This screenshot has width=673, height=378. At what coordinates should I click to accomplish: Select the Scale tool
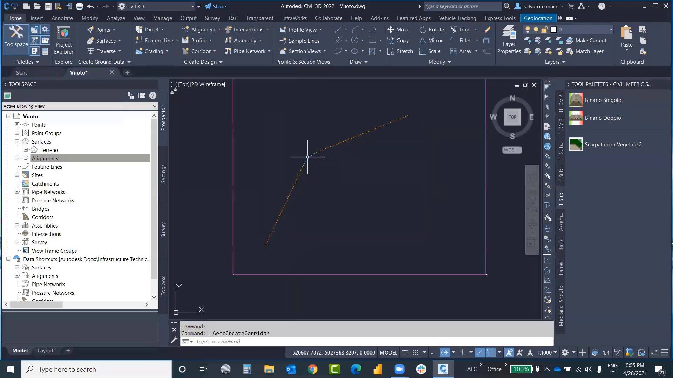tap(430, 51)
